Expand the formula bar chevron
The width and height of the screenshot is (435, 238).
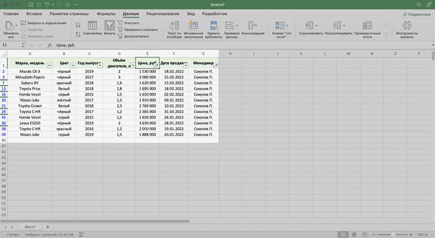click(433, 45)
